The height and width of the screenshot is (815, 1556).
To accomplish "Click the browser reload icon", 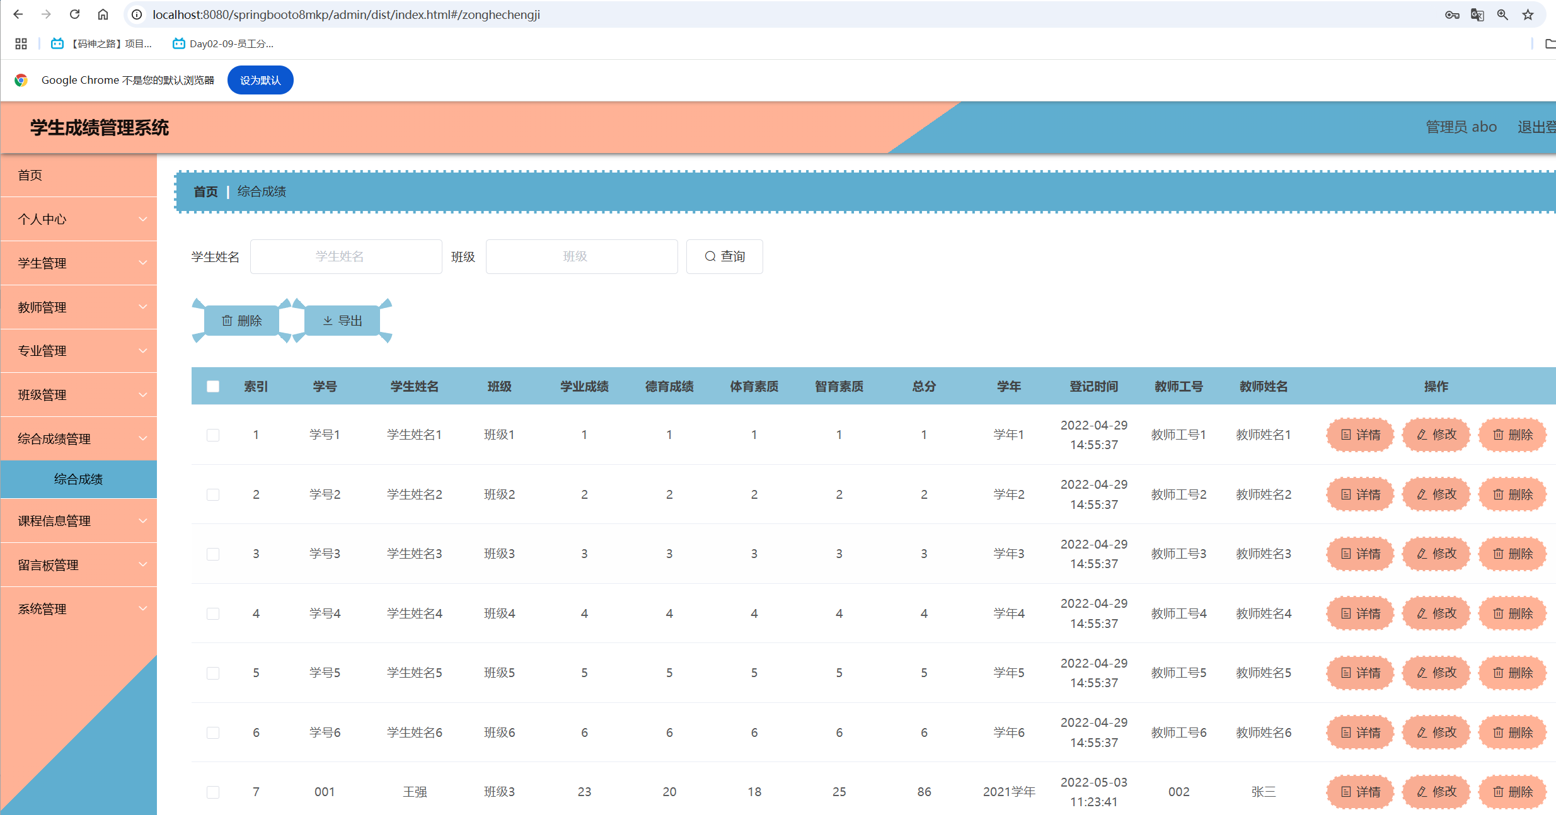I will (74, 14).
